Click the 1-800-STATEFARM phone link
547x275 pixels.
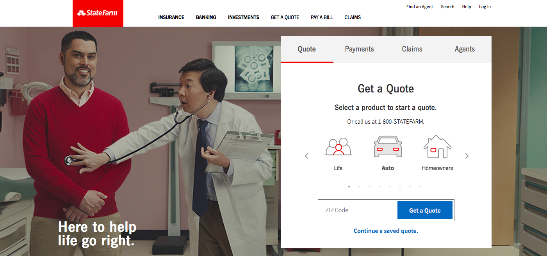pyautogui.click(x=400, y=121)
